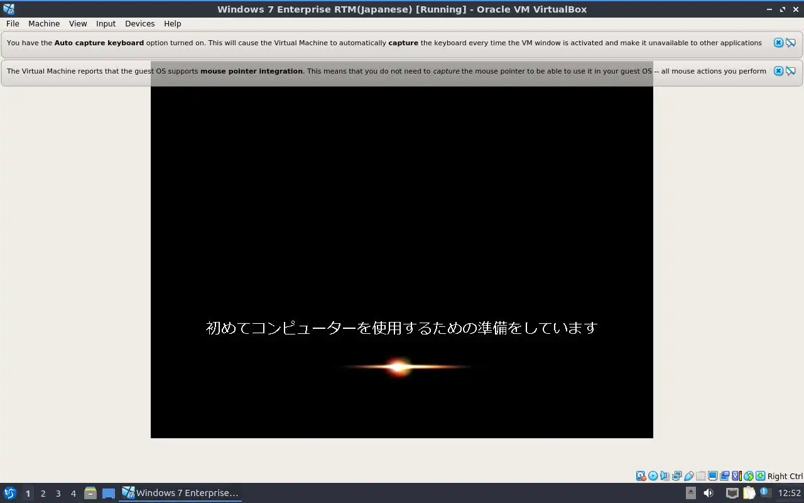804x503 pixels.
Task: Click the 12:52 clock
Action: click(x=789, y=493)
